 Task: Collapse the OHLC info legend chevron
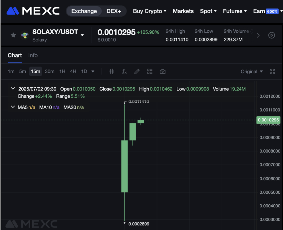(13, 89)
